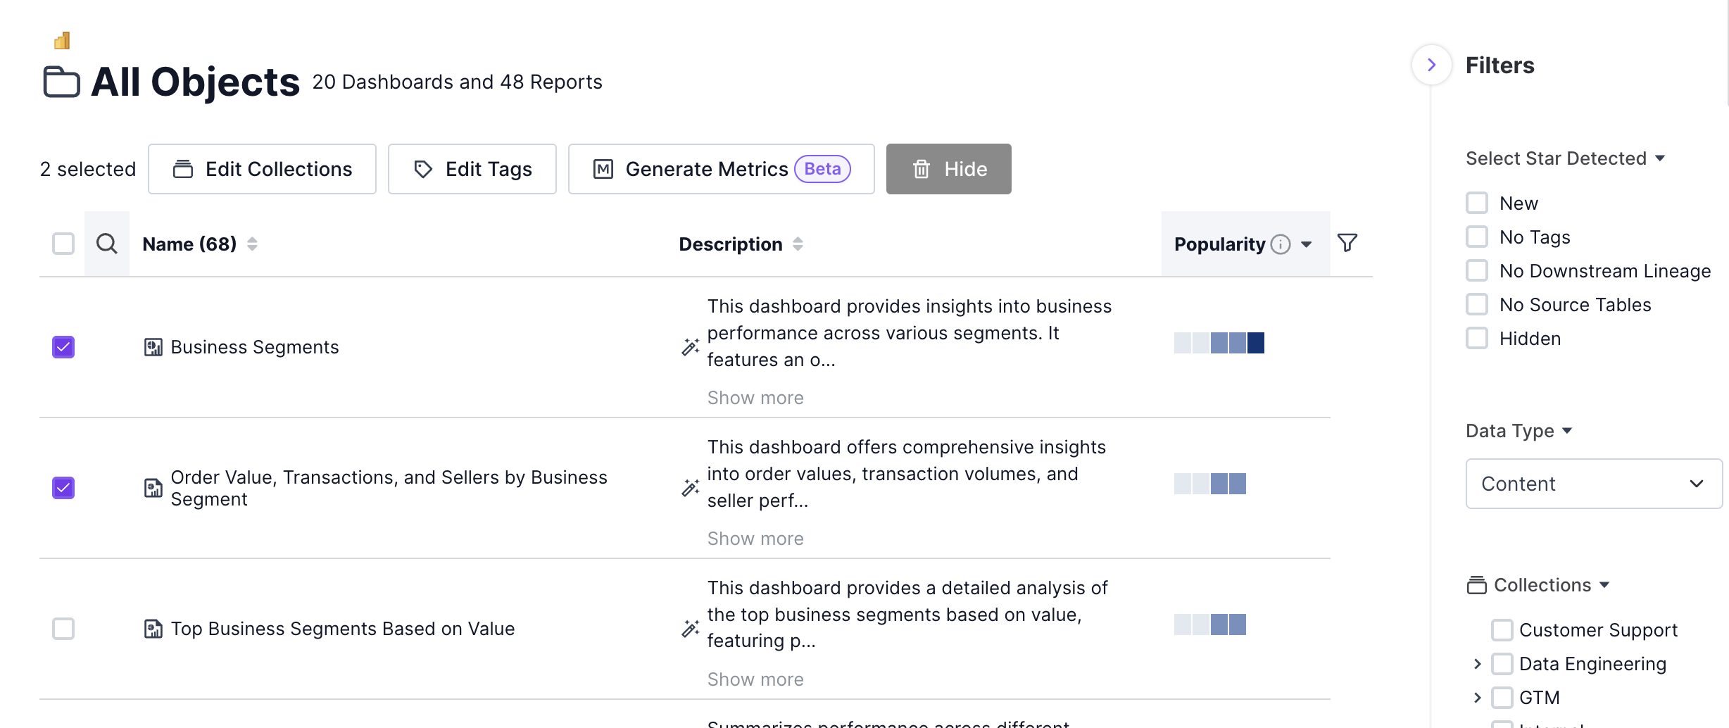Uncheck the Business Segments row checkbox
Viewport: 1729px width, 728px height.
coord(63,347)
